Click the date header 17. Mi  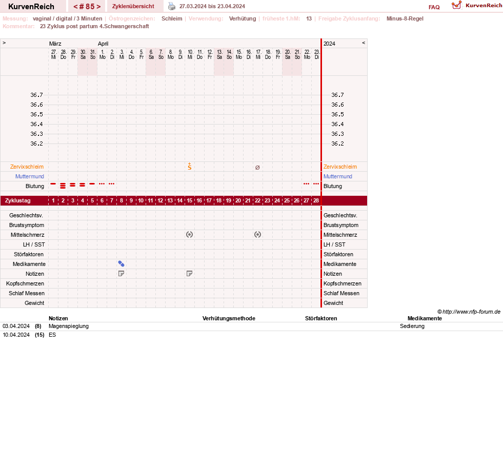click(258, 54)
